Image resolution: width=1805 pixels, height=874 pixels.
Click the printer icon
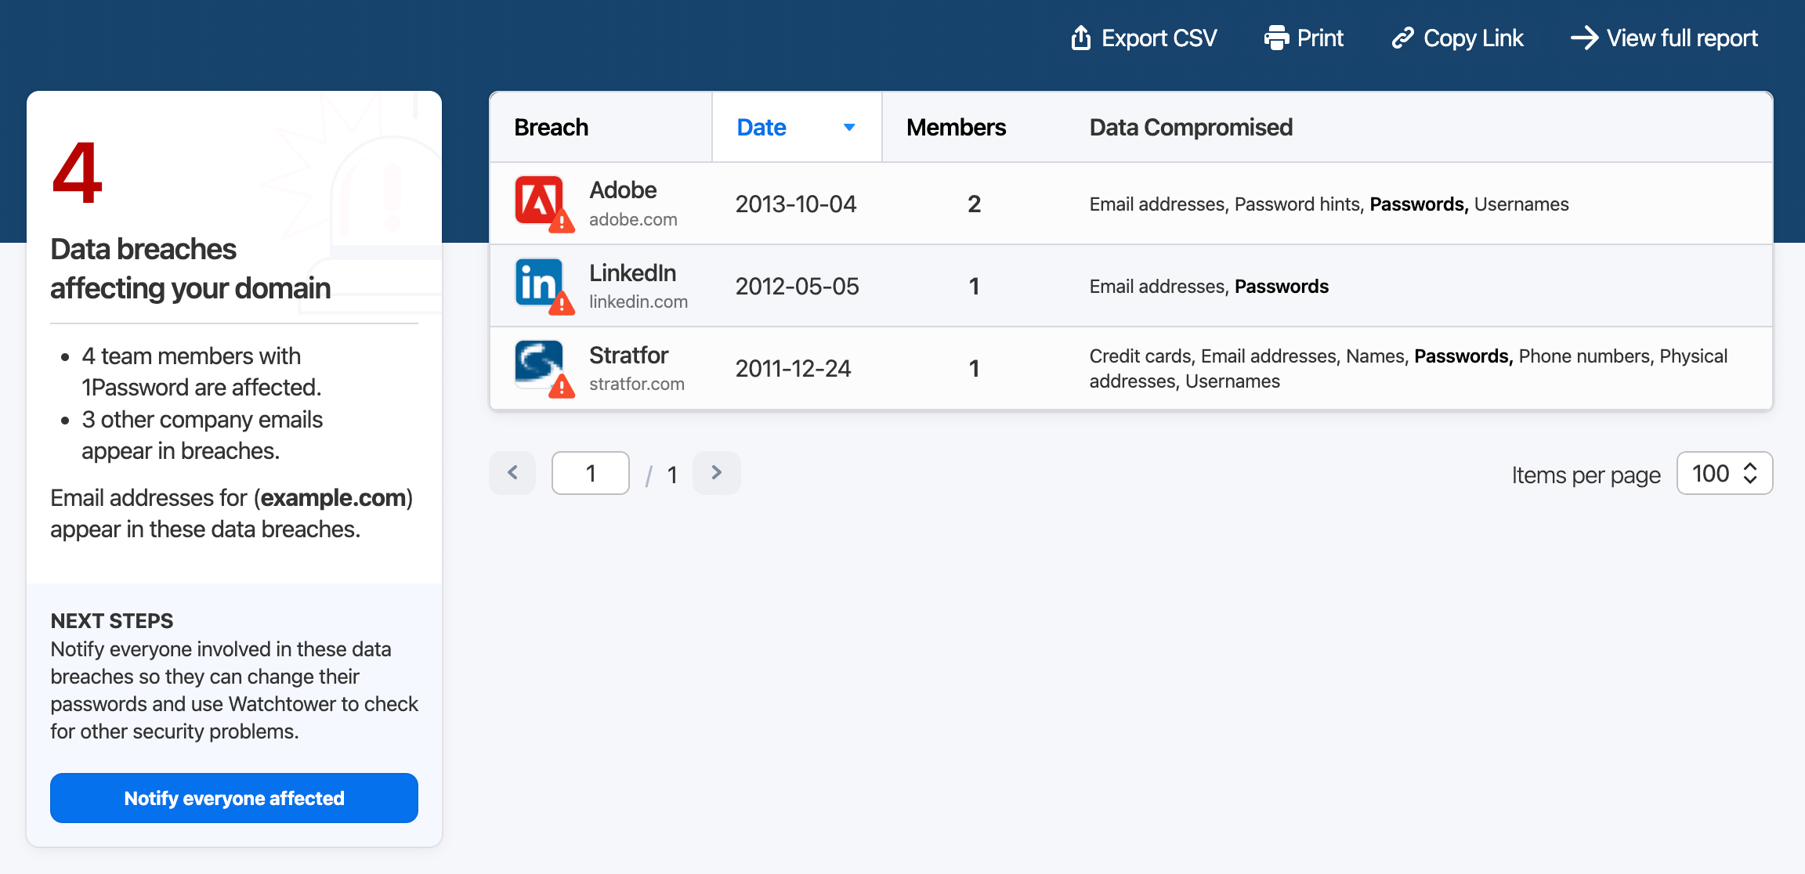coord(1276,38)
